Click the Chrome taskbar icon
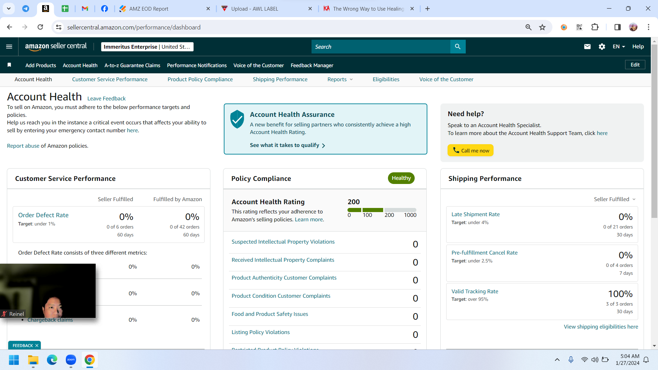The height and width of the screenshot is (370, 658). (x=89, y=360)
